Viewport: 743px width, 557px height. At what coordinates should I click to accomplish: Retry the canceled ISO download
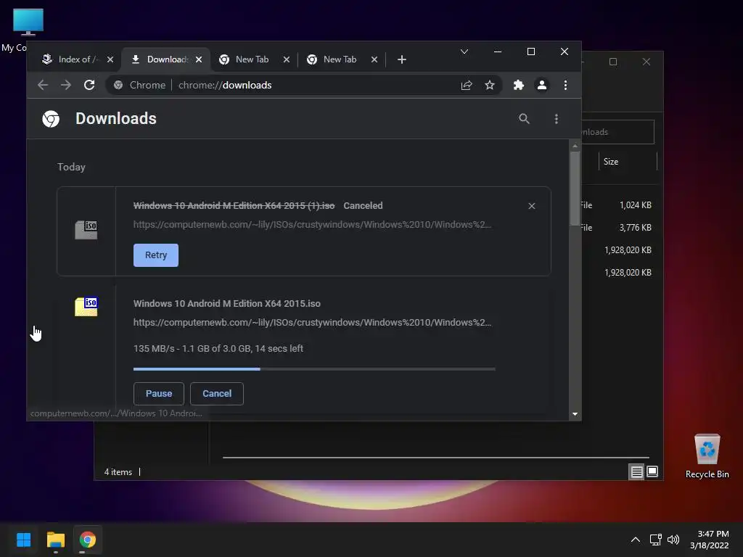point(156,255)
